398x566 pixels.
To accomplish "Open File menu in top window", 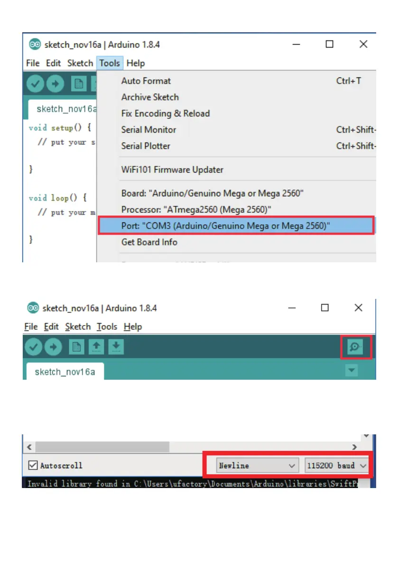I will click(33, 63).
